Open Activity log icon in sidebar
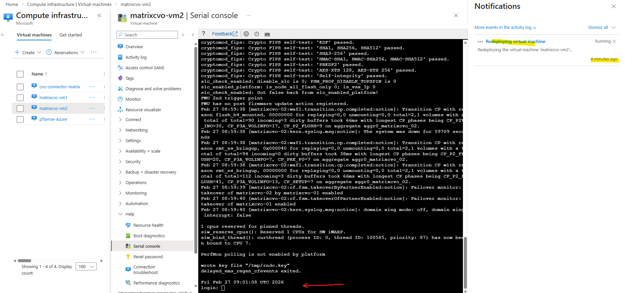The width and height of the screenshot is (625, 293). click(120, 57)
